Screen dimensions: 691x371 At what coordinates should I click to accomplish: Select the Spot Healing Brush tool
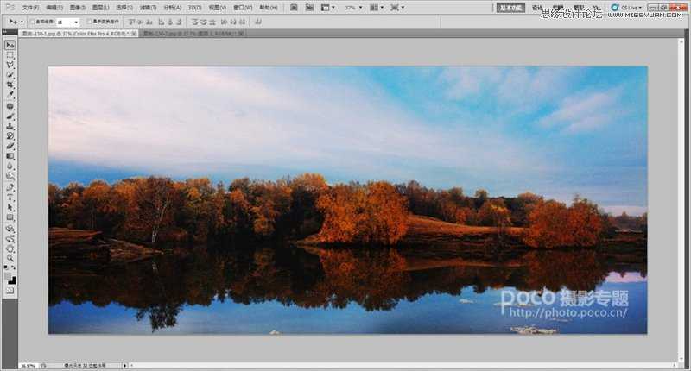(10, 106)
